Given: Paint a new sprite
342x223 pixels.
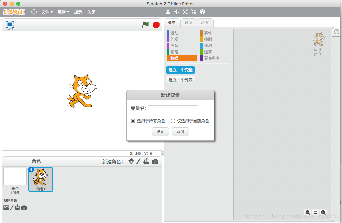Looking at the screenshot, I should 138,161.
